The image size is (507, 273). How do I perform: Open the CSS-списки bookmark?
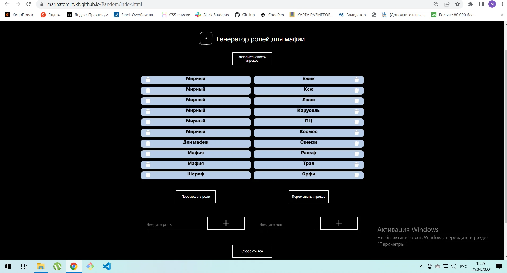[x=176, y=15]
